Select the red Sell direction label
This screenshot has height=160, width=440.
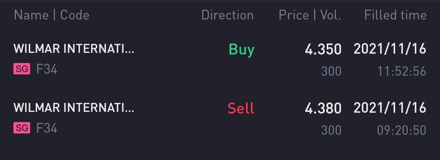click(x=241, y=108)
